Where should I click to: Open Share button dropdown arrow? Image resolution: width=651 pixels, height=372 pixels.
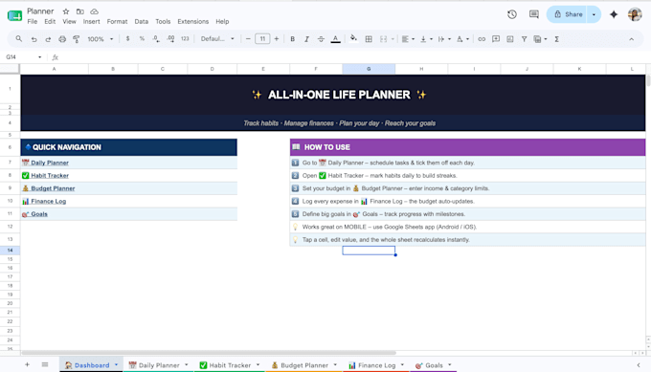click(x=594, y=14)
